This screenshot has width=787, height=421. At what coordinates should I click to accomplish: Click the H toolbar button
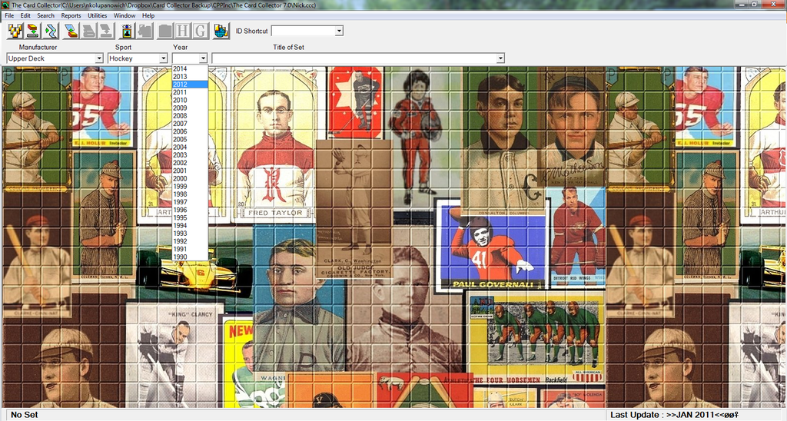(x=183, y=31)
